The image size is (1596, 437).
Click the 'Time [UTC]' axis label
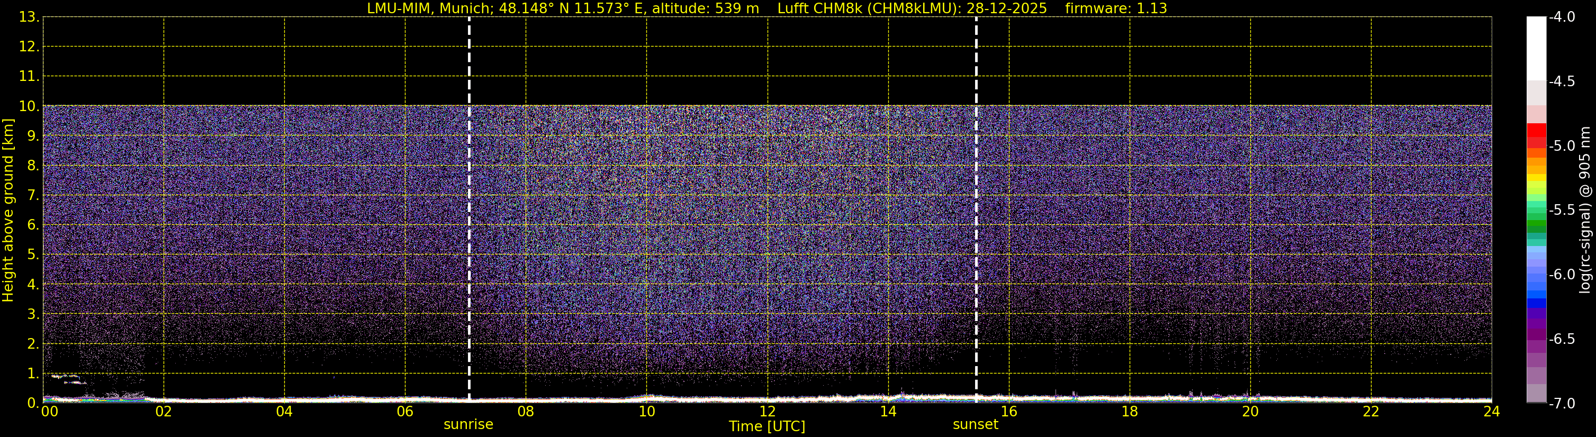(x=767, y=426)
